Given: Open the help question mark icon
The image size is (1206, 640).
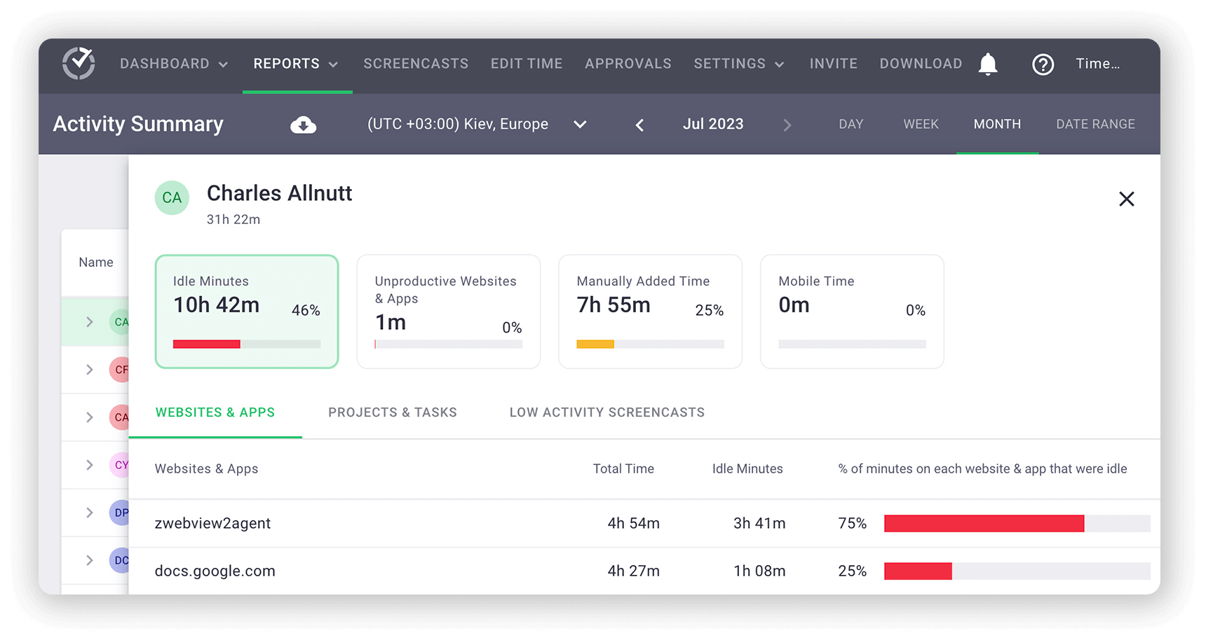Looking at the screenshot, I should [1043, 64].
